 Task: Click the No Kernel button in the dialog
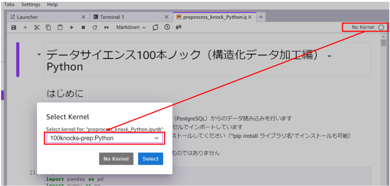click(x=116, y=159)
